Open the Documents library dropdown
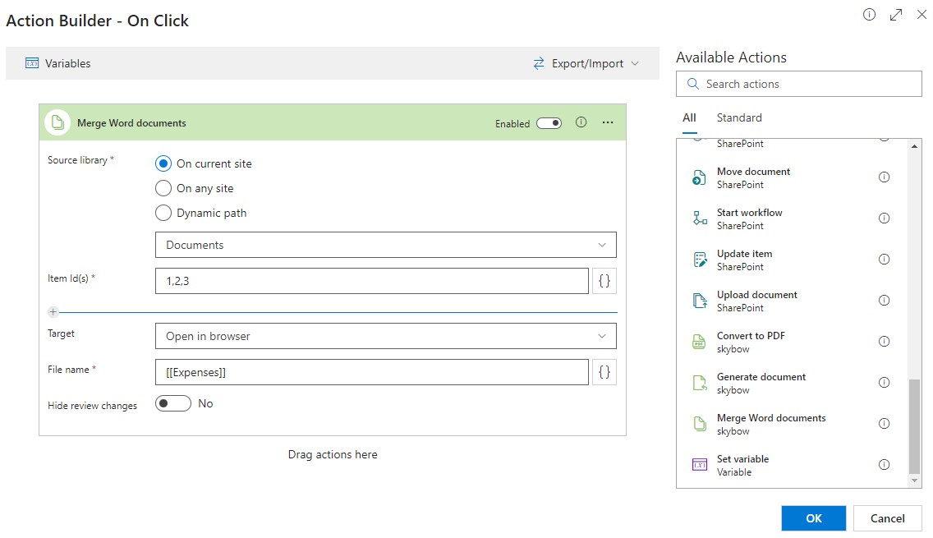The height and width of the screenshot is (538, 933). (385, 245)
